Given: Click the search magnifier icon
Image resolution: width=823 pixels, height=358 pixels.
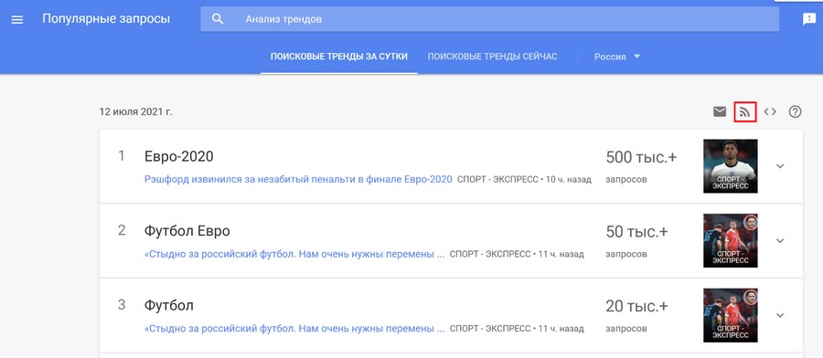Looking at the screenshot, I should coord(218,19).
